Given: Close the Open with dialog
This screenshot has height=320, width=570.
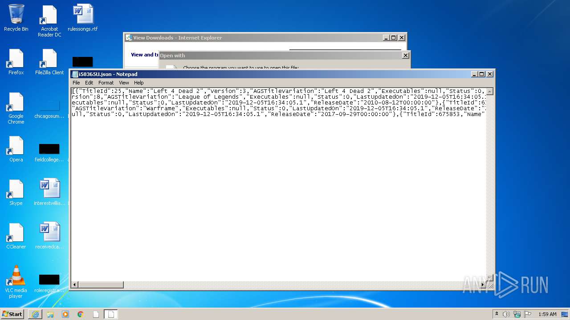Looking at the screenshot, I should 405,56.
